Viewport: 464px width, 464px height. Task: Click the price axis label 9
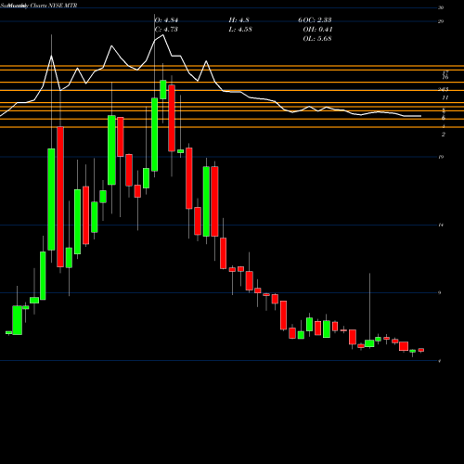(x=440, y=292)
